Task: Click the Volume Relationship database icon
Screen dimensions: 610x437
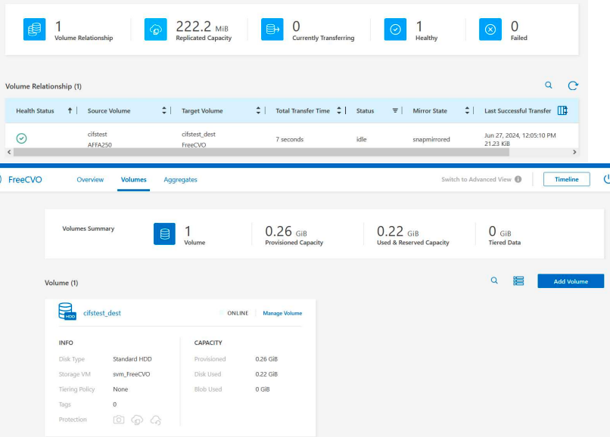Action: coord(34,29)
